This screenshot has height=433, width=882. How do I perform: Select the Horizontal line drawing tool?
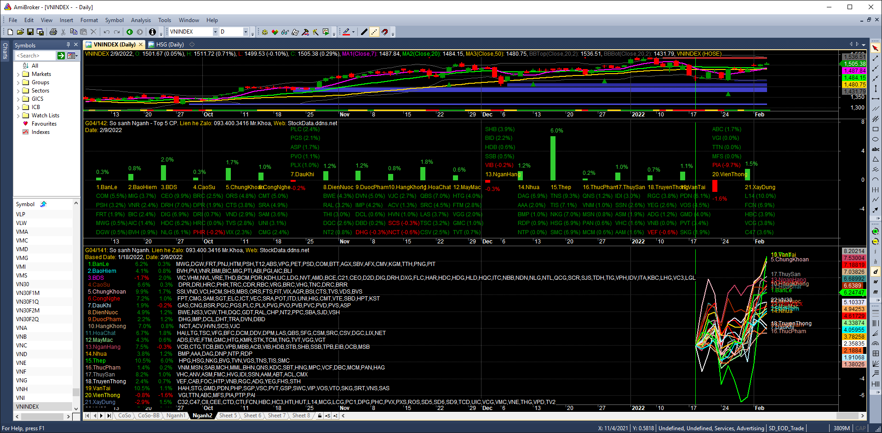coord(876,98)
